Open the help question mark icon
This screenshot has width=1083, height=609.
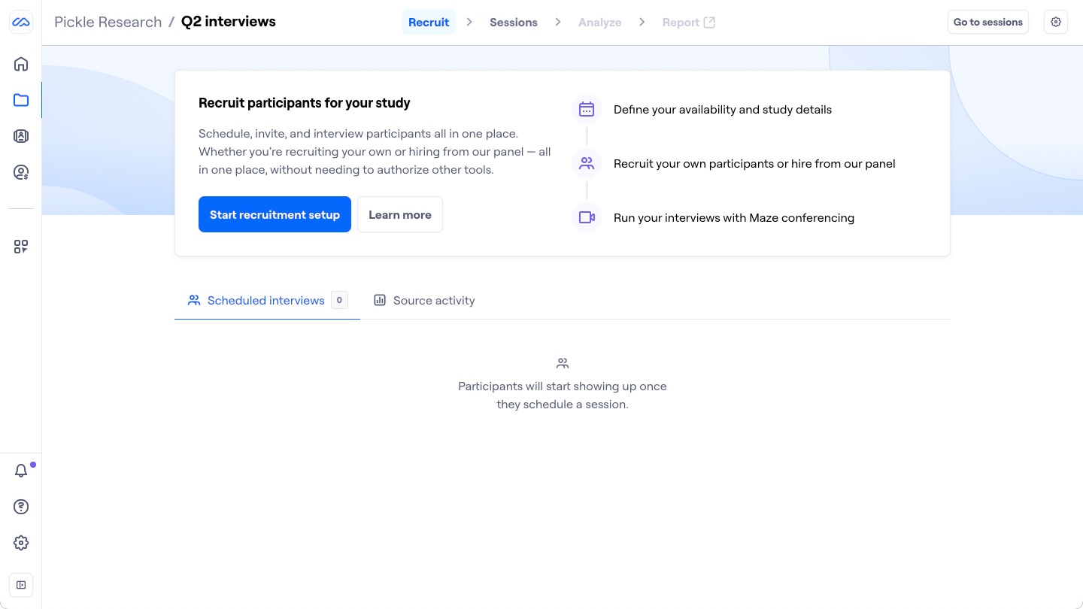click(x=21, y=507)
